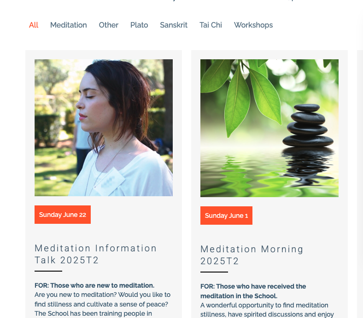Open Meditation Information Talk 2025T2 title
The width and height of the screenshot is (363, 318).
coord(96,254)
